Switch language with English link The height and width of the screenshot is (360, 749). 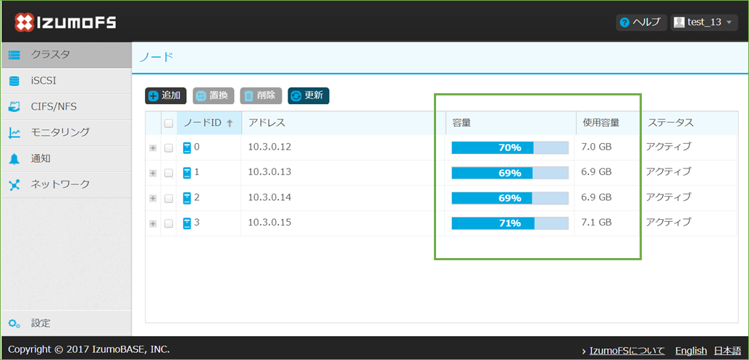click(690, 351)
